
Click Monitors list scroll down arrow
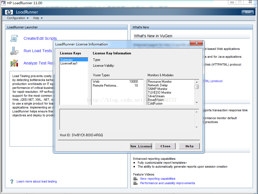[197, 103]
